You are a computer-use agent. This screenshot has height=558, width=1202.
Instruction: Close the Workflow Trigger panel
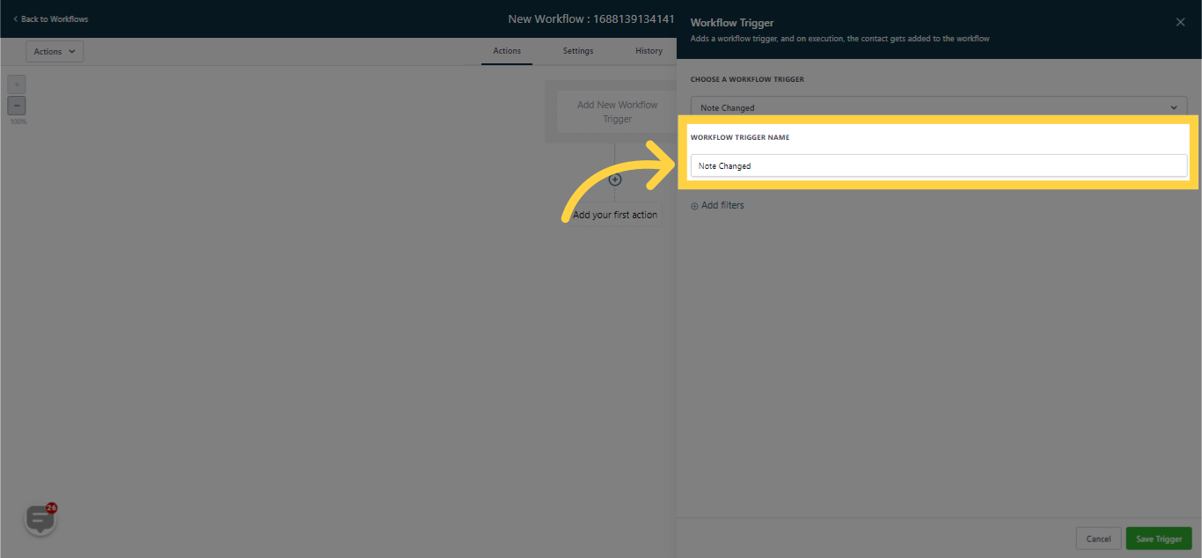point(1180,22)
